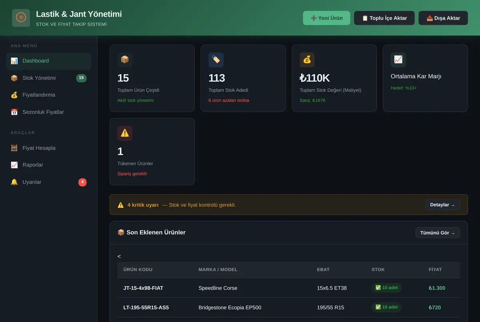
Task: Go to Stok Yönetimi in sidebar
Action: pyautogui.click(x=48, y=78)
